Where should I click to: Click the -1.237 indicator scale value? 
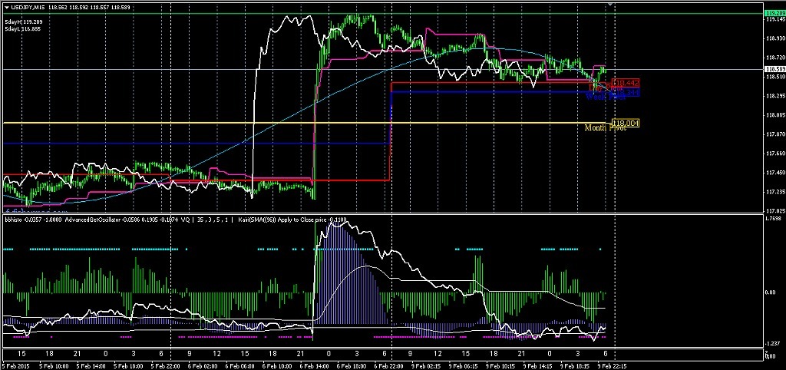tap(774, 343)
